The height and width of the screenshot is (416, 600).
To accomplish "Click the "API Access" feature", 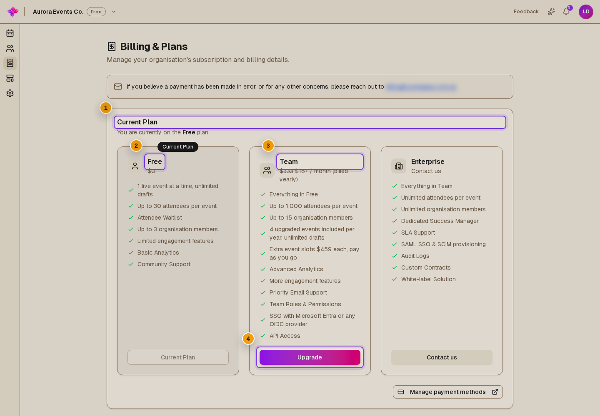I will pyautogui.click(x=285, y=336).
